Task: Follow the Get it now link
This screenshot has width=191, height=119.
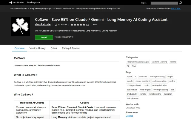Action: pos(176,9)
